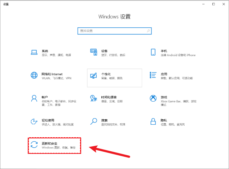This screenshot has height=169, width=229.
Task: Open the 游戏 Xbox icon
Action: pyautogui.click(x=153, y=98)
